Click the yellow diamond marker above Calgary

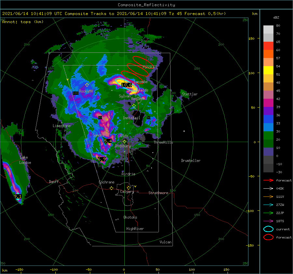pos(129,188)
